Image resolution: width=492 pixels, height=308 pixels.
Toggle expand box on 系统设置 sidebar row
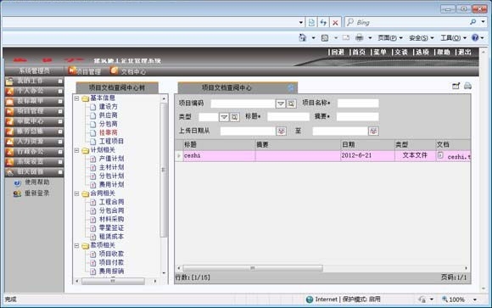60,162
